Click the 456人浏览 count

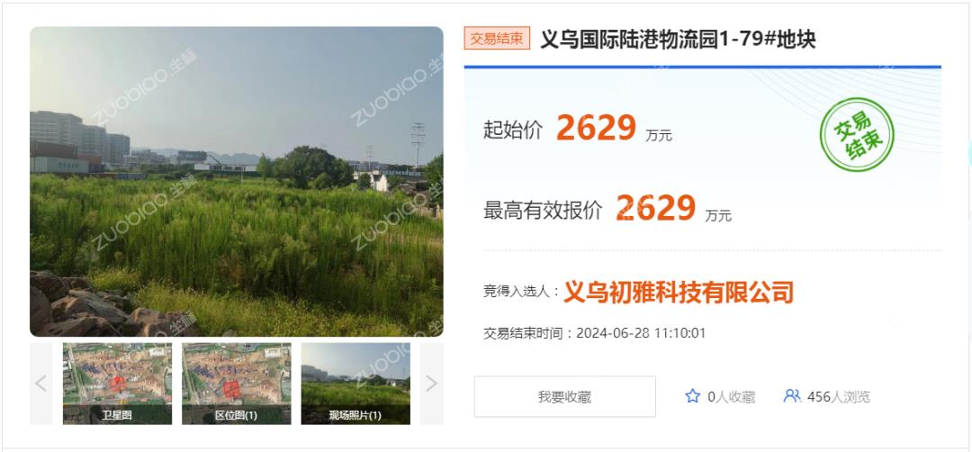click(x=838, y=397)
